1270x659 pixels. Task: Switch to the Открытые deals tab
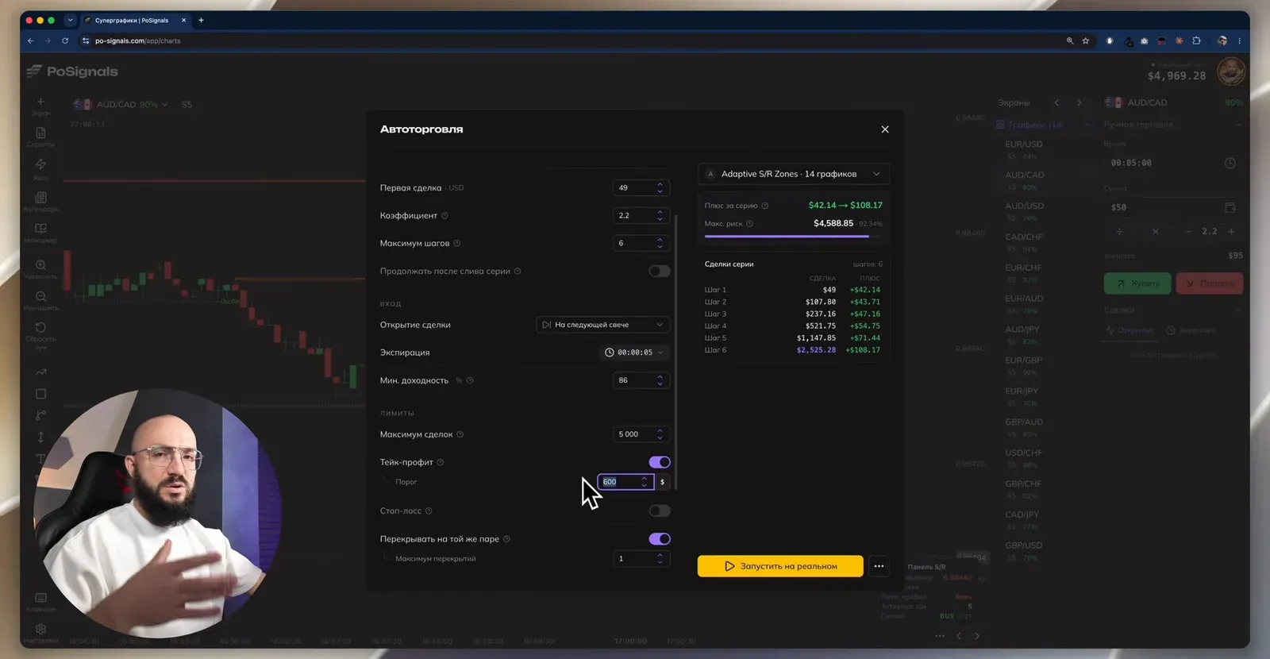1130,330
